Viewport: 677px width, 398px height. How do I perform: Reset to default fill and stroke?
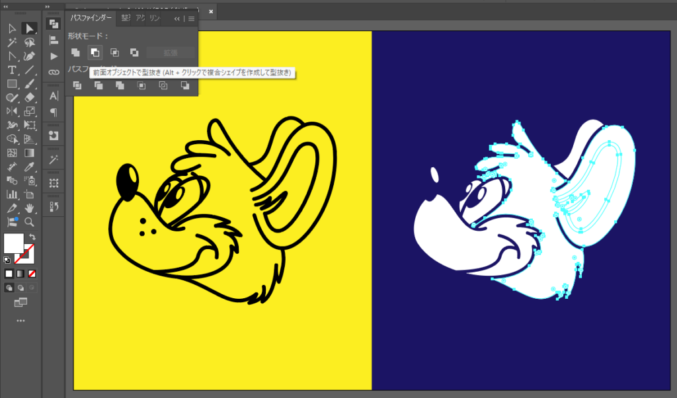7,260
